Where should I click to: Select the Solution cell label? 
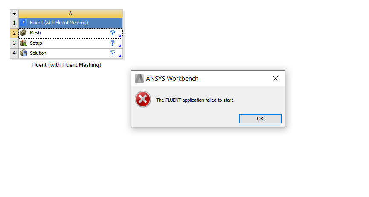[x=38, y=53]
